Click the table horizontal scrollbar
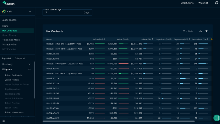The width and height of the screenshot is (220, 124). click(x=119, y=121)
